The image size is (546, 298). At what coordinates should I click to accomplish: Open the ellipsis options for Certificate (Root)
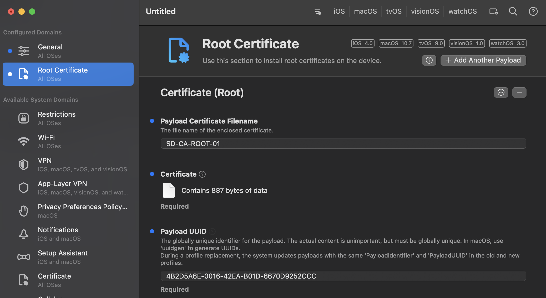point(501,93)
